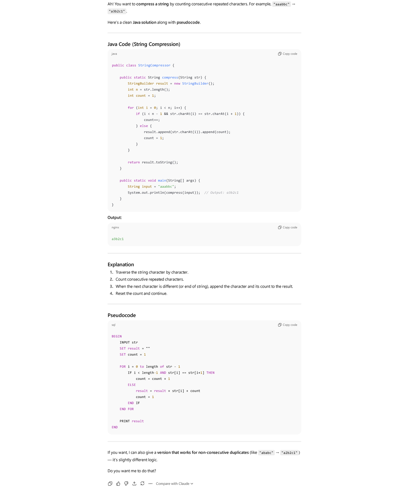
Task: Copy the entire response using the copy icon
Action: pyautogui.click(x=110, y=484)
